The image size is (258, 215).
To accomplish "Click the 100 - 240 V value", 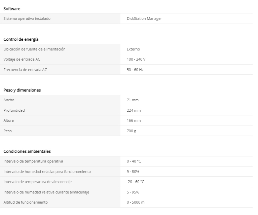I will click(x=136, y=59).
